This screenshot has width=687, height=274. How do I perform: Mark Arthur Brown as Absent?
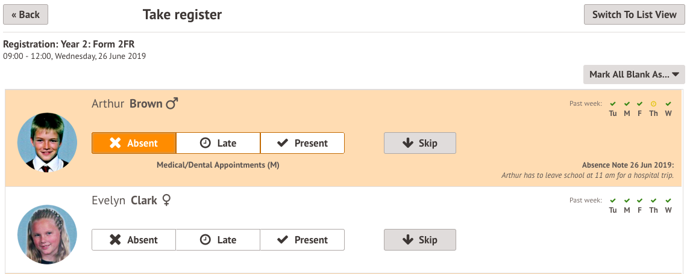[134, 143]
